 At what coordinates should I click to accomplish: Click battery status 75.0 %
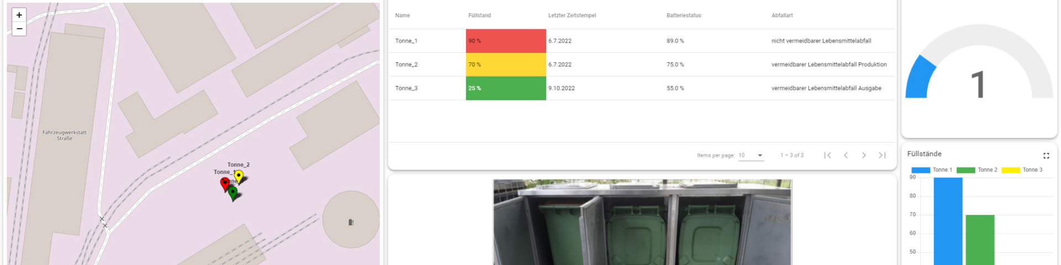[x=675, y=65]
